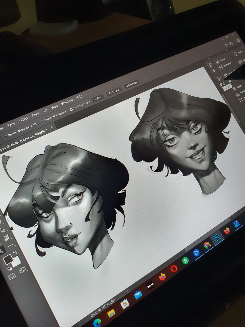Screen dimensions: 245x327
Task: Open Microsoft Store from the taskbar
Action: (125, 304)
